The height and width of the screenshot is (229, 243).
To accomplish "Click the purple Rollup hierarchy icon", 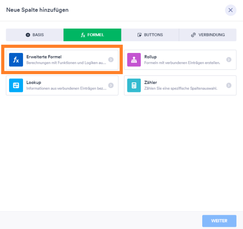I will coord(134,60).
